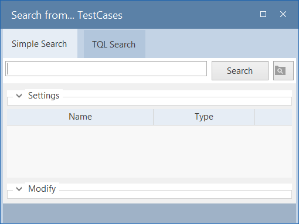Sort results by the Type column header

click(204, 117)
